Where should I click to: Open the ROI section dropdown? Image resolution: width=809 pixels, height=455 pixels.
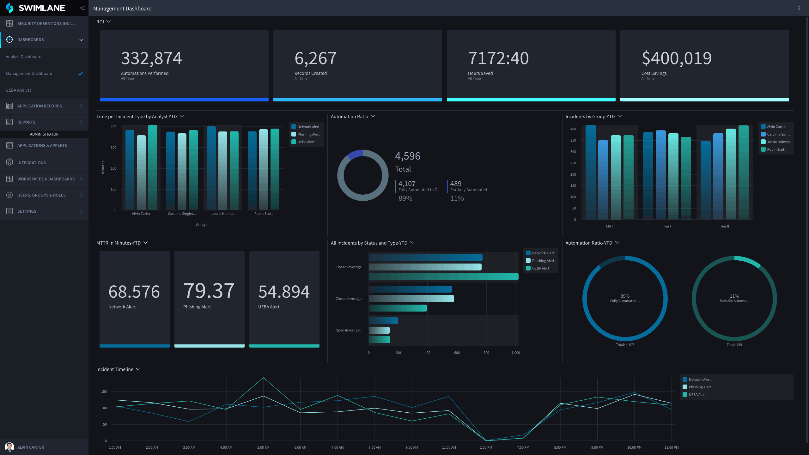click(x=108, y=21)
